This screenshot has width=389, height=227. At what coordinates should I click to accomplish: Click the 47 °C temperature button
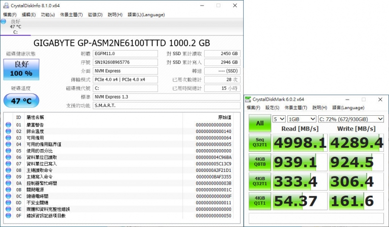[x=21, y=101]
